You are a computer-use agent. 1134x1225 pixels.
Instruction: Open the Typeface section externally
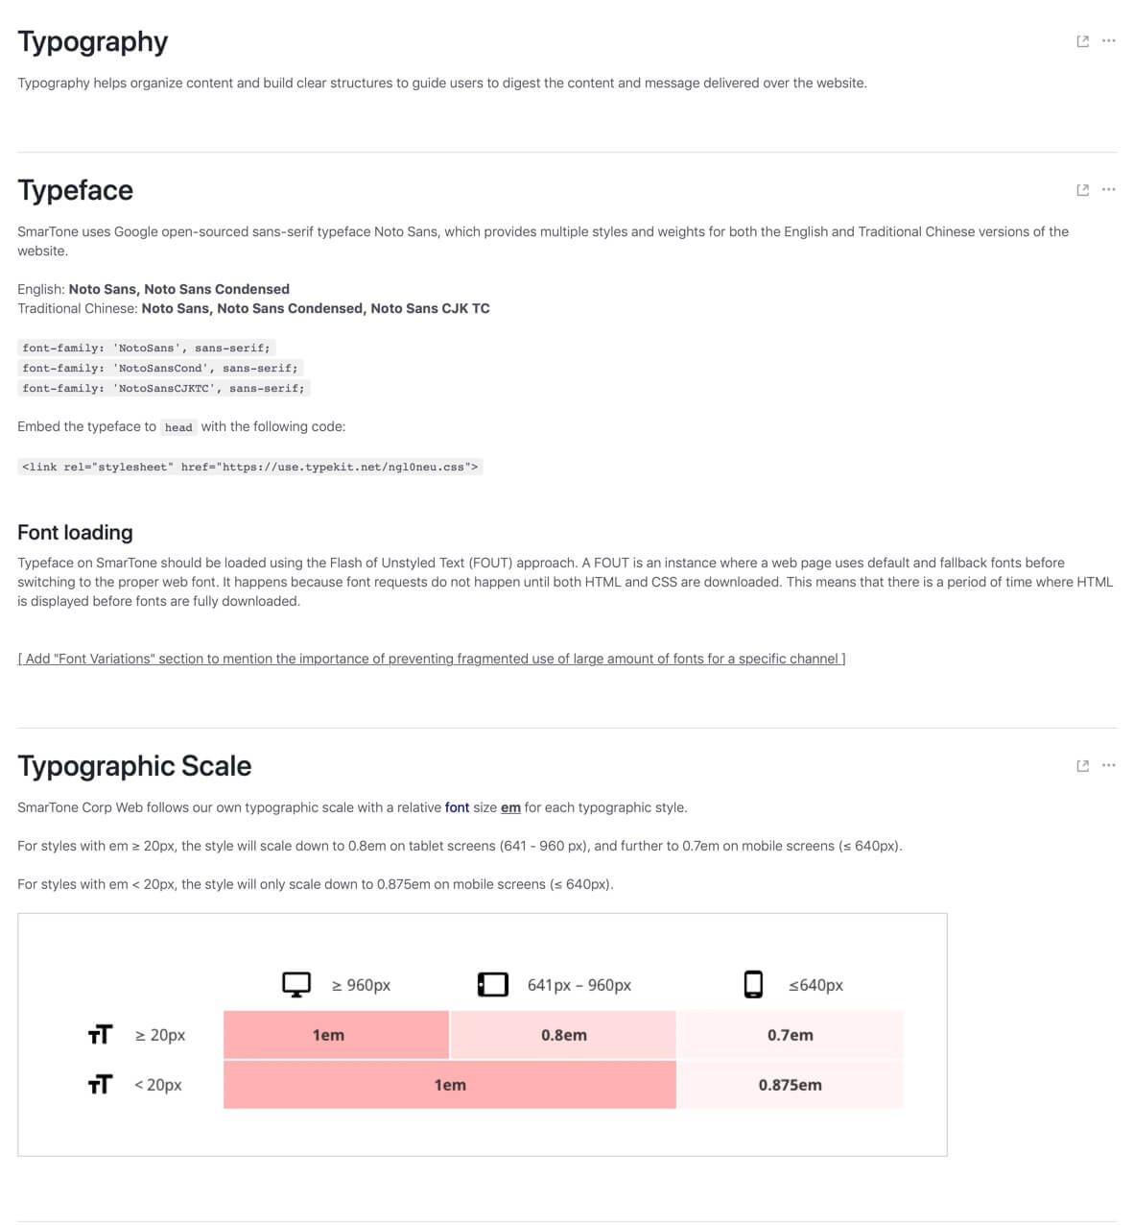coord(1082,190)
